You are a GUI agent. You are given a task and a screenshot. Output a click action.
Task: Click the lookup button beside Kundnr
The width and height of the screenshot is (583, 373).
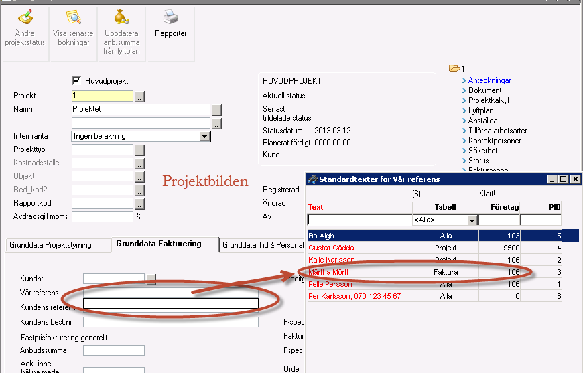pyautogui.click(x=151, y=279)
